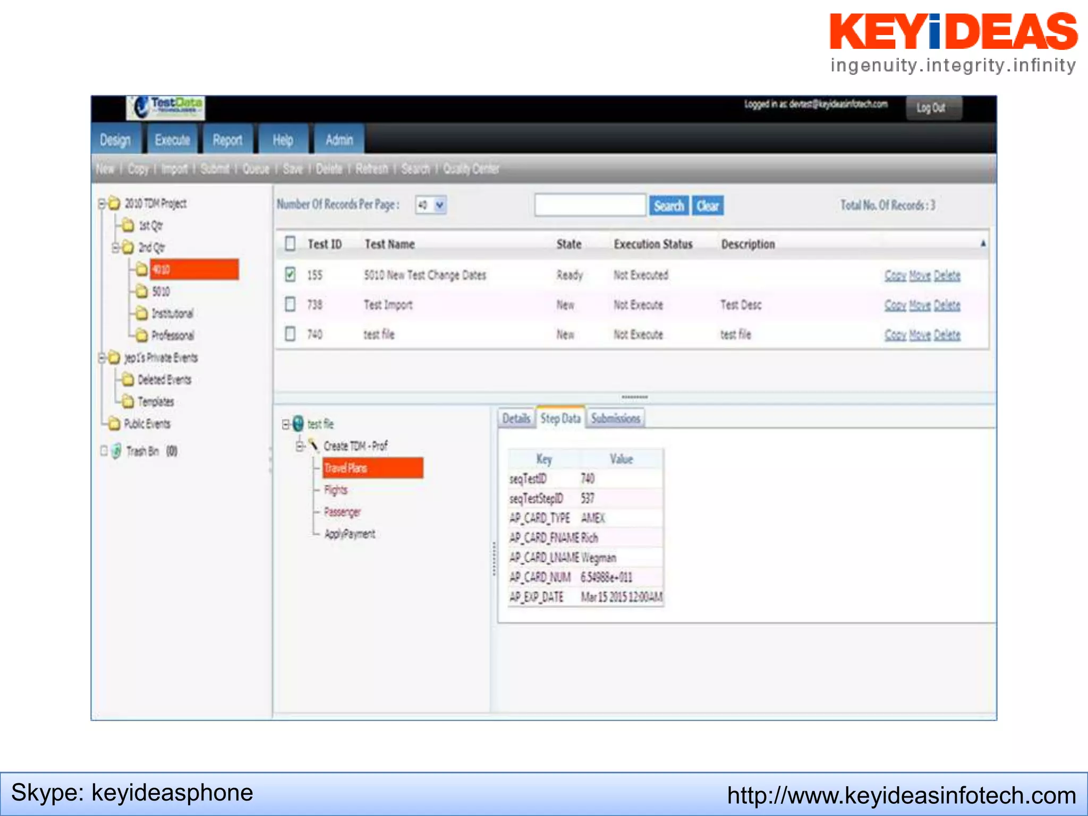The height and width of the screenshot is (816, 1088).
Task: Click Copy link for test 740
Action: coord(895,335)
